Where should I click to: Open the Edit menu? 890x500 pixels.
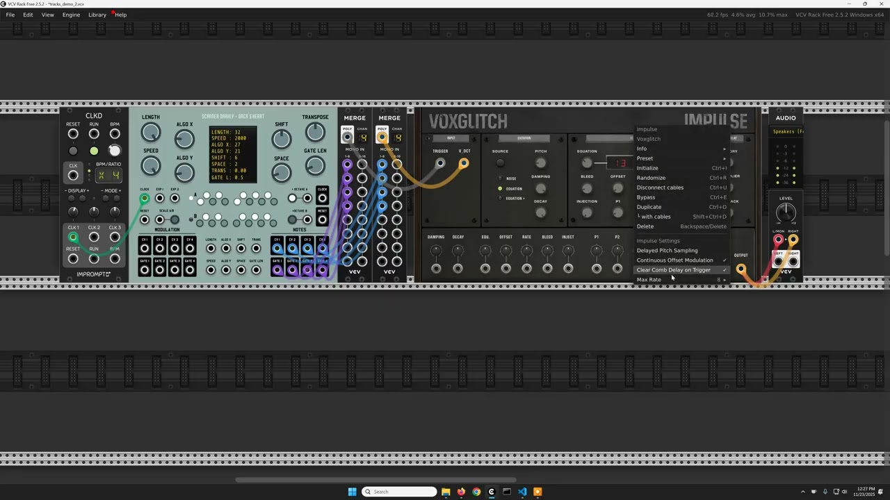(x=28, y=15)
